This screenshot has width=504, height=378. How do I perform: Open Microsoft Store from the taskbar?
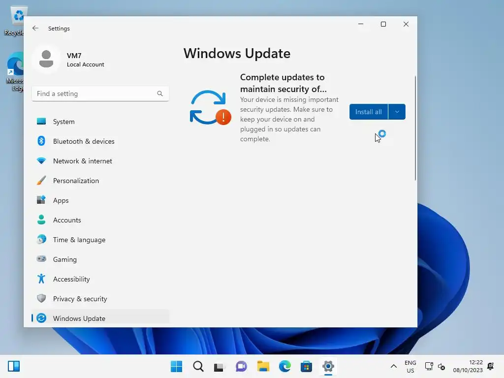[x=306, y=366]
